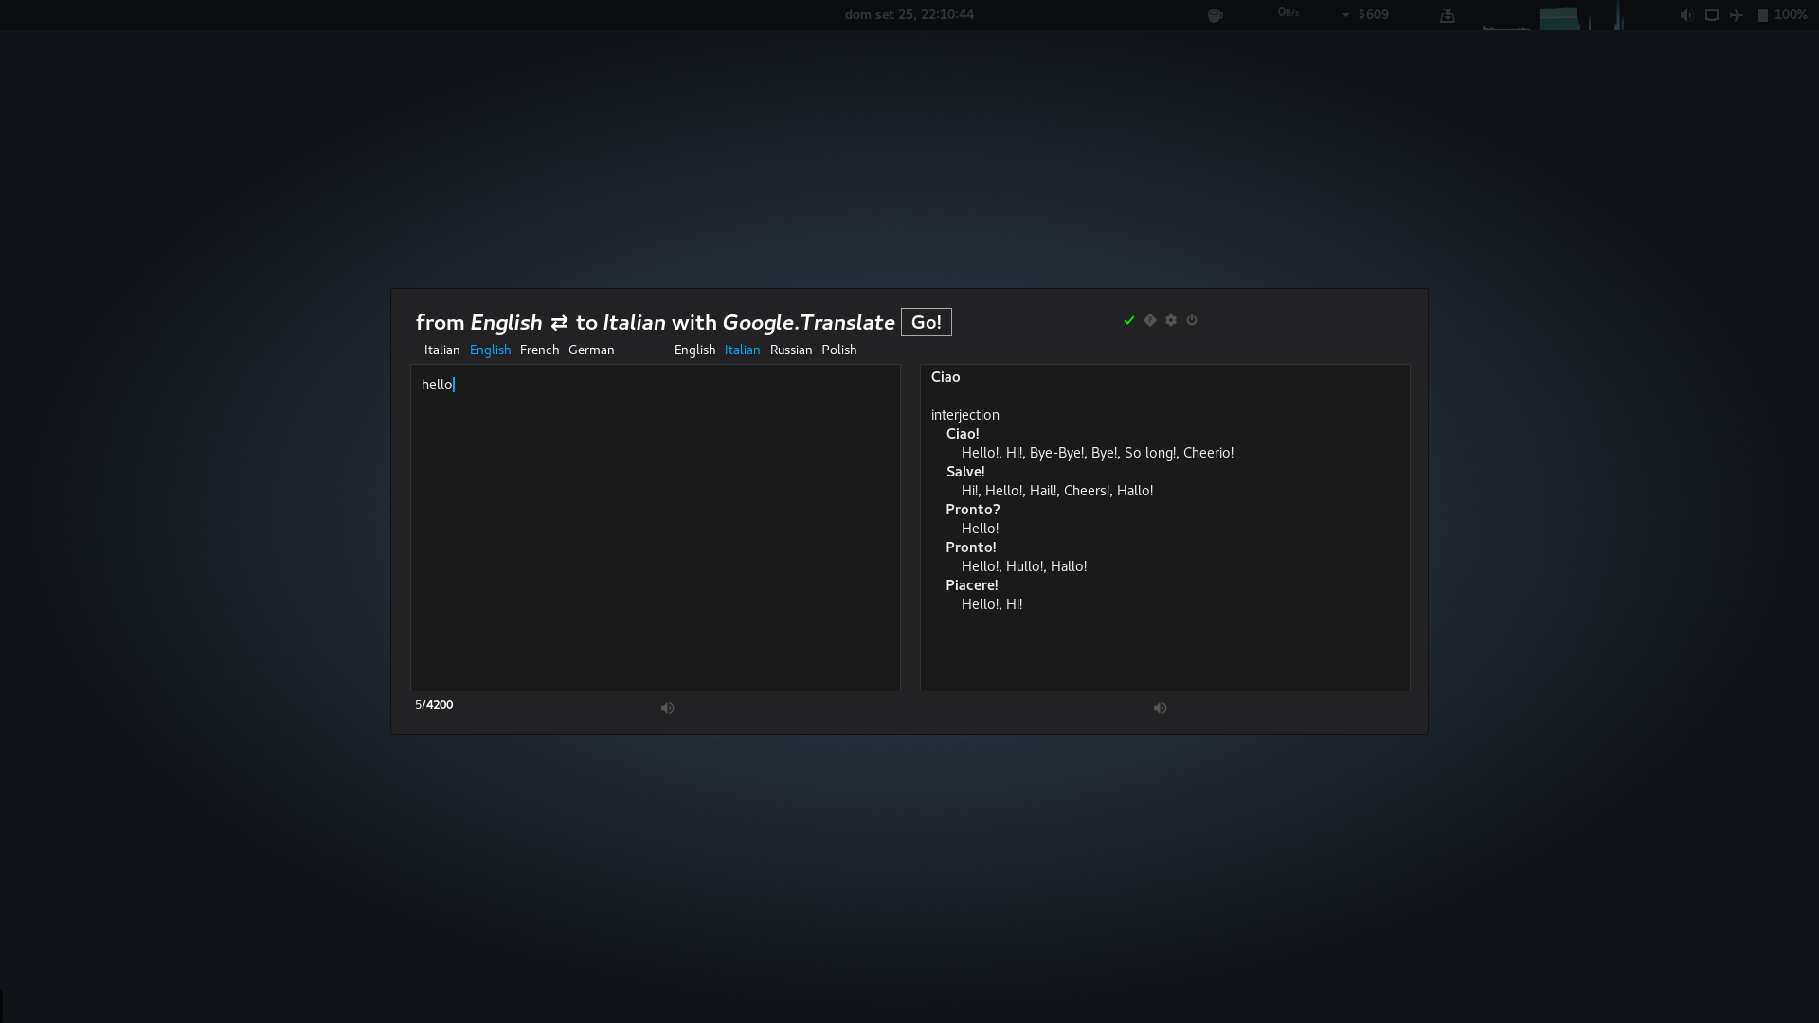Click the 0B/s network speed indicator
1819x1023 pixels.
pos(1288,13)
